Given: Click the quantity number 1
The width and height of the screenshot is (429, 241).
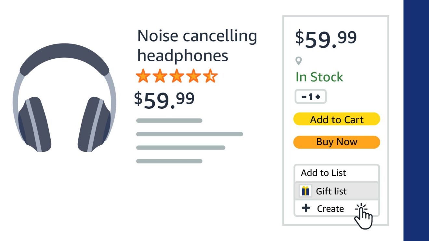Looking at the screenshot, I should click(x=311, y=97).
